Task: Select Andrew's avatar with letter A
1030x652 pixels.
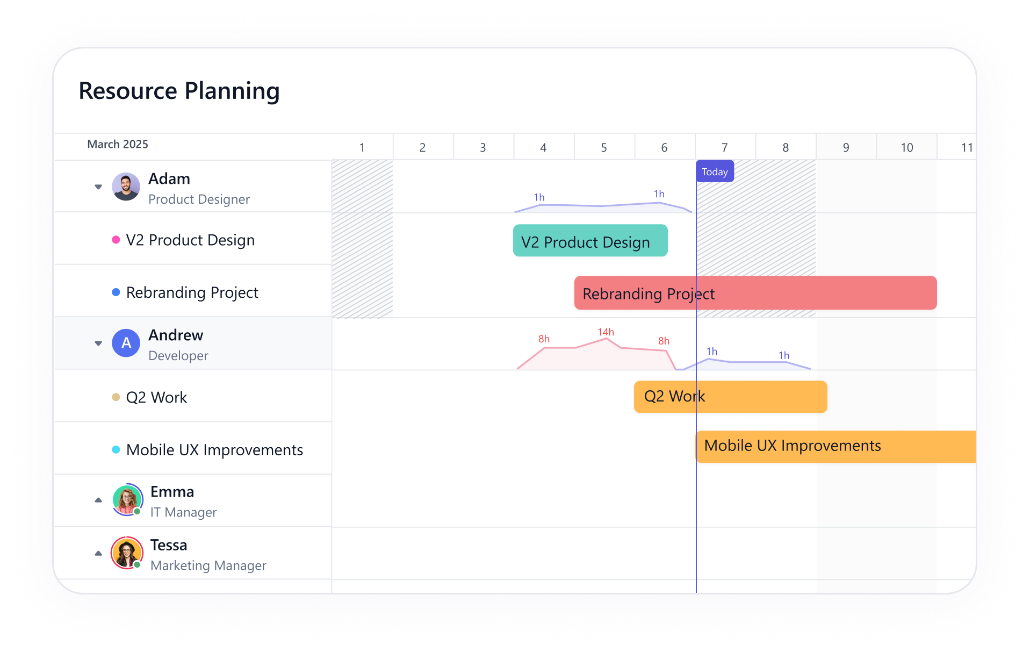Action: pos(126,343)
